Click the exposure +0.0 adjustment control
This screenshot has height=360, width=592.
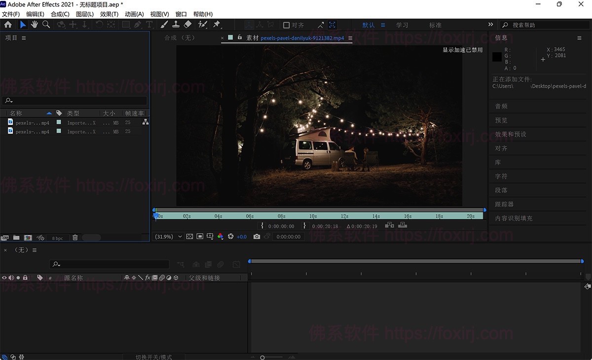pos(241,236)
